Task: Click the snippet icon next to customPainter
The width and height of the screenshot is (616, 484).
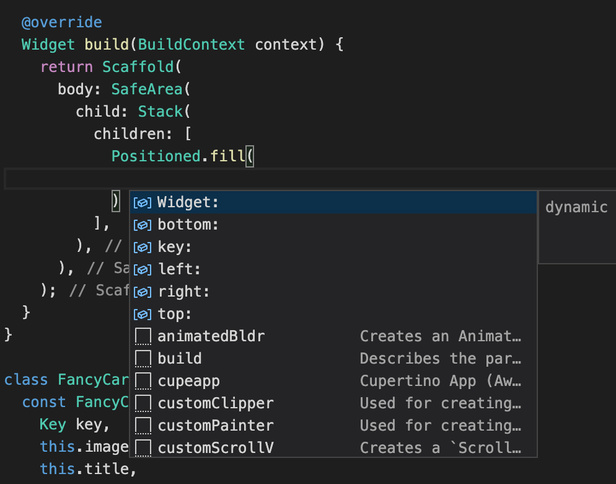Action: [x=143, y=425]
